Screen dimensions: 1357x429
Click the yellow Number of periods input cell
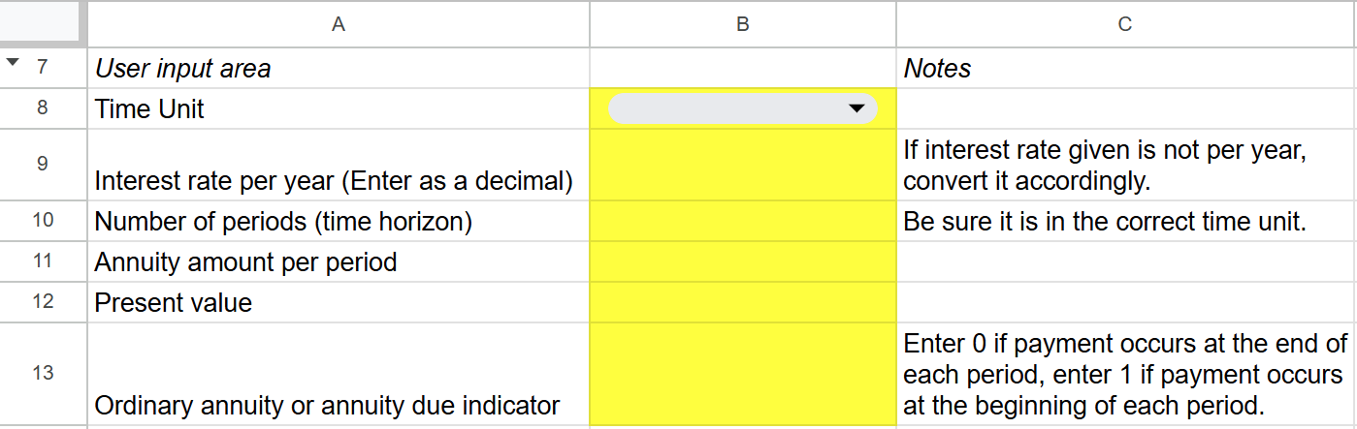pyautogui.click(x=742, y=221)
